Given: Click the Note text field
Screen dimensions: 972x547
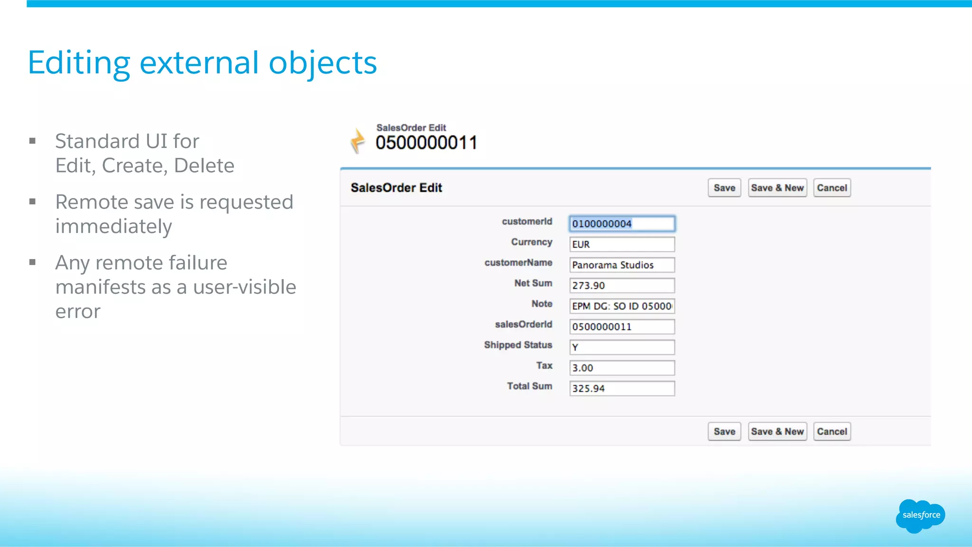Looking at the screenshot, I should click(622, 306).
